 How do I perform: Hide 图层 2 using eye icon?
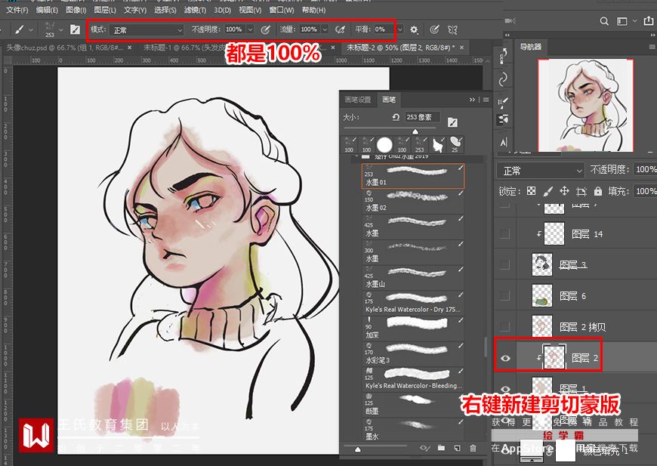tap(505, 358)
